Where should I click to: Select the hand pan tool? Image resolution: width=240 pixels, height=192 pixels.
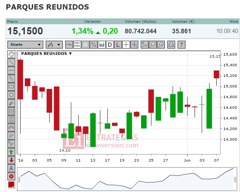(x=11, y=54)
